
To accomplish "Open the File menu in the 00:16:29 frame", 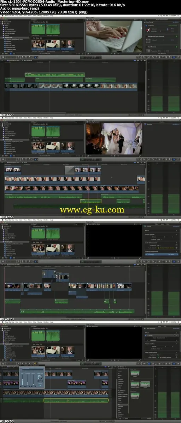I will point(17,16).
